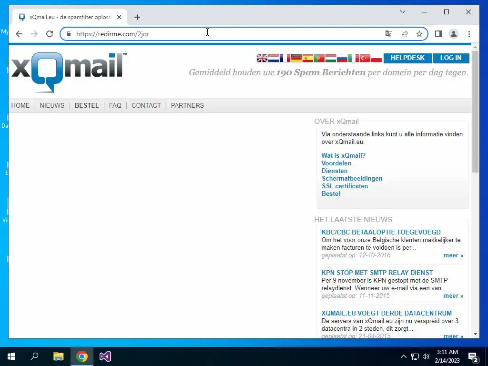Open the BESTEL menu item

tap(87, 105)
